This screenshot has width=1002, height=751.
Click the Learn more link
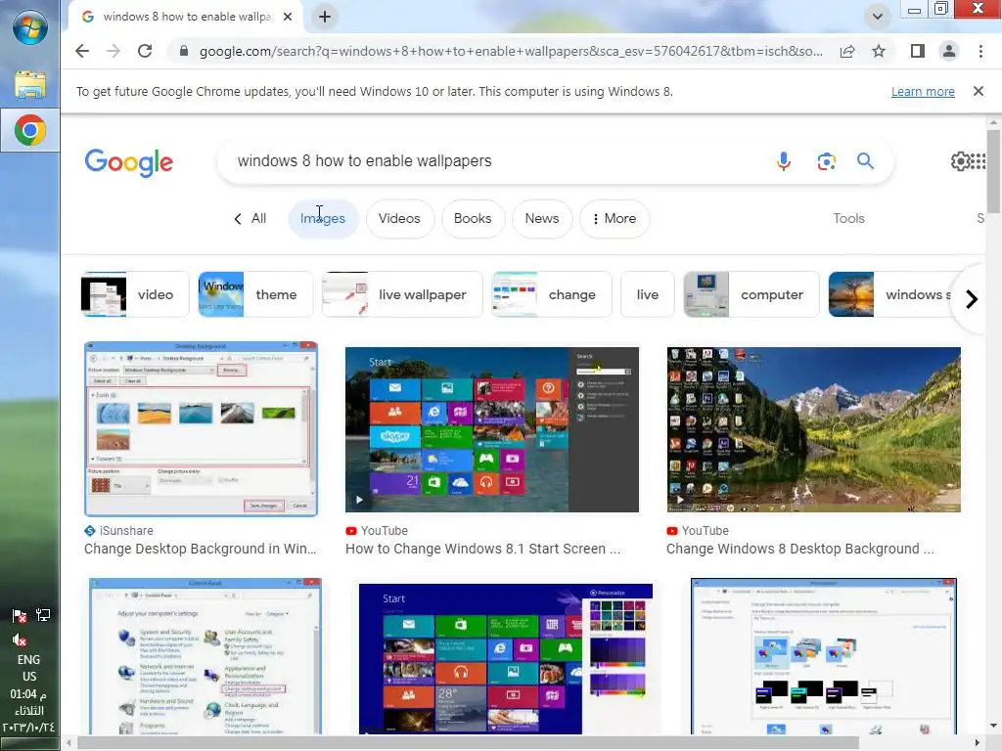click(923, 91)
